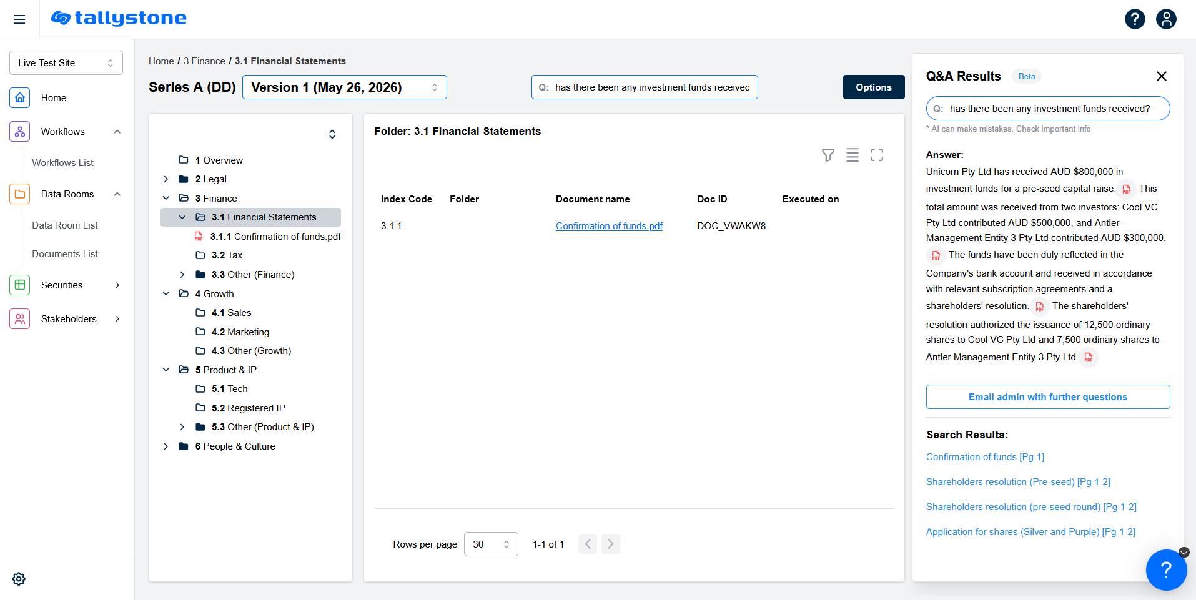Expand the 2 Legal folder

(166, 179)
